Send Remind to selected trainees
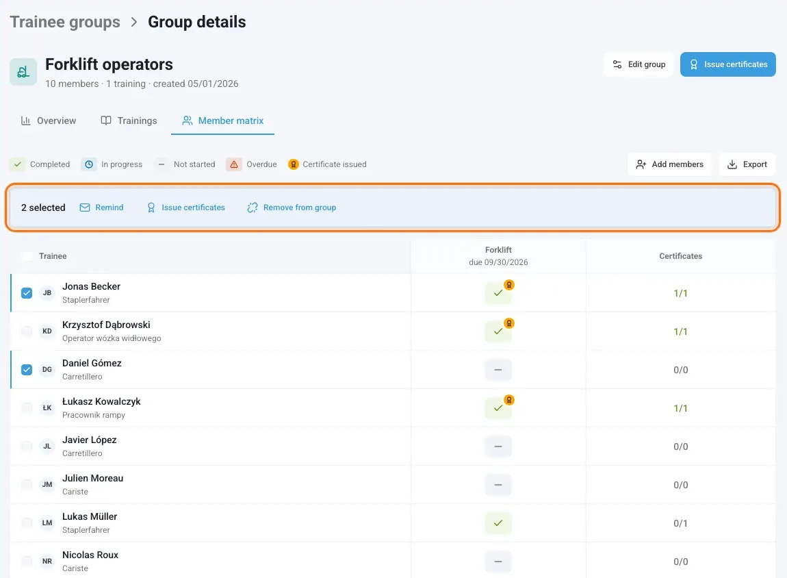The image size is (787, 578). coord(101,208)
